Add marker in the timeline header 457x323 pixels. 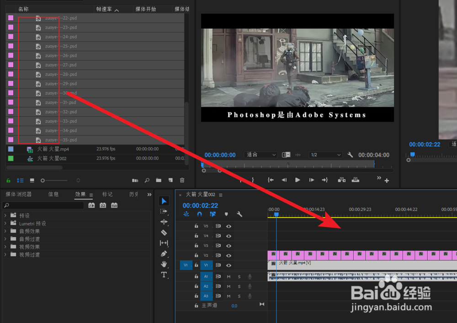[x=226, y=214]
